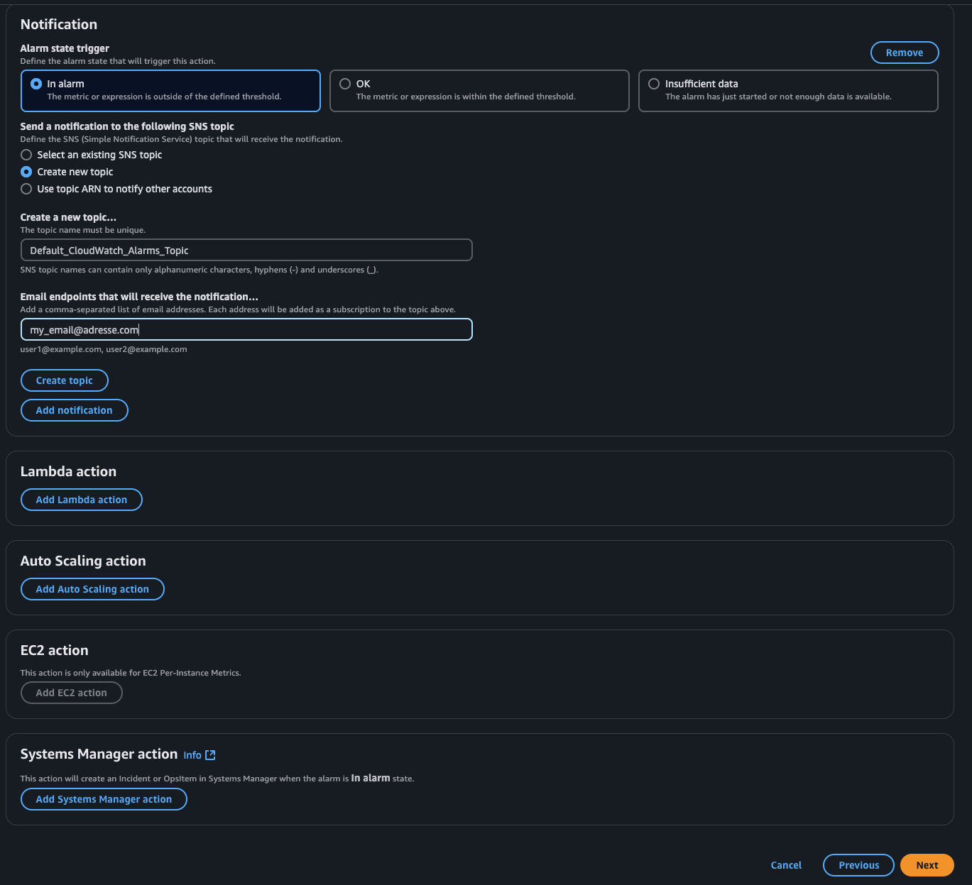Click the Alarm state trigger label
Image resolution: width=972 pixels, height=885 pixels.
coord(65,48)
